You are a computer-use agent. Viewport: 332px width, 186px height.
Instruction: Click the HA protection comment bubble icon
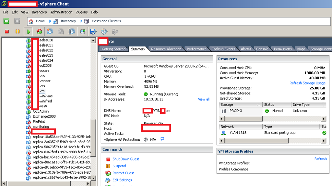(x=162, y=139)
